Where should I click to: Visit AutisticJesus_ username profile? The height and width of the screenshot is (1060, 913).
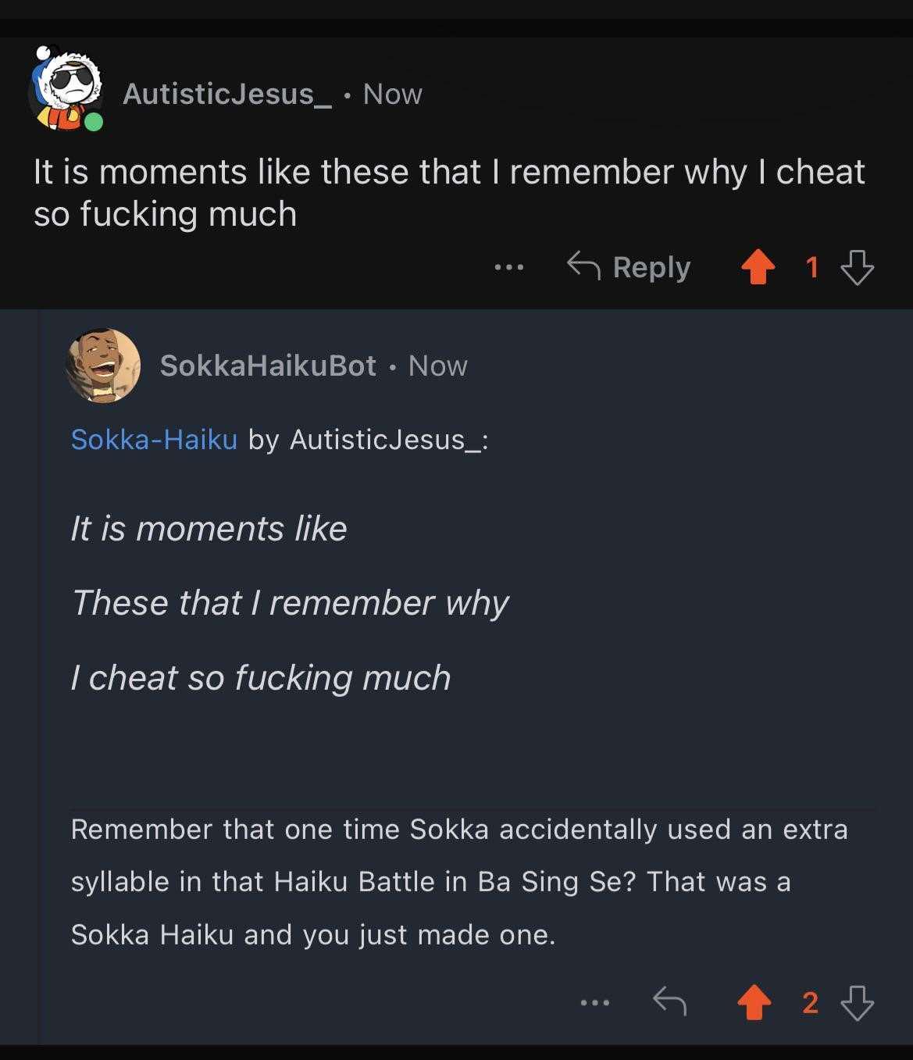227,94
